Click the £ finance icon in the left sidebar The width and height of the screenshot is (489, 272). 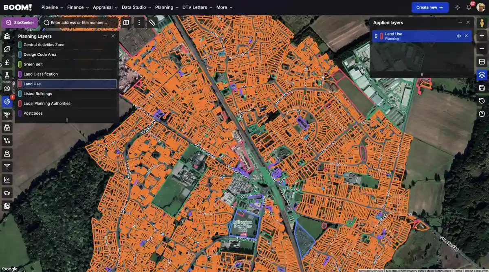7,62
